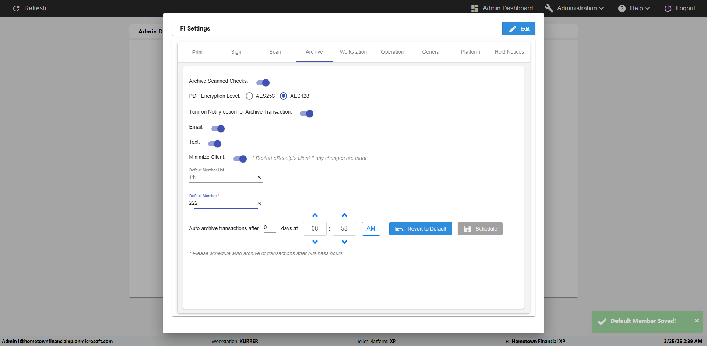Click the Schedule button

(480, 229)
